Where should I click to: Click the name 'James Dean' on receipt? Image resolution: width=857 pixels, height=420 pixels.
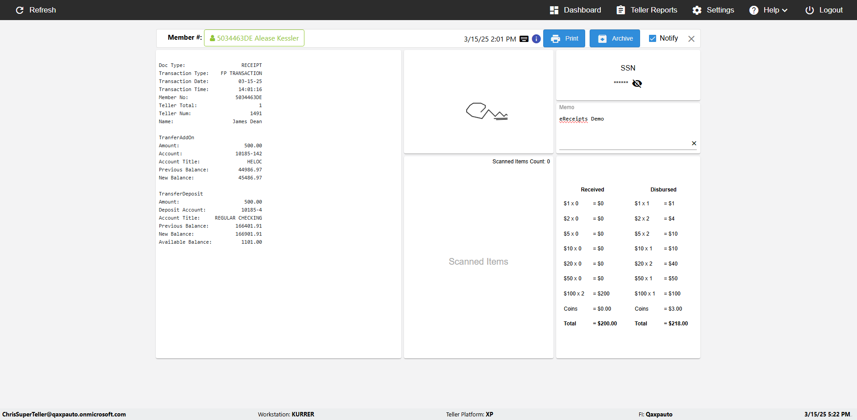[247, 121]
